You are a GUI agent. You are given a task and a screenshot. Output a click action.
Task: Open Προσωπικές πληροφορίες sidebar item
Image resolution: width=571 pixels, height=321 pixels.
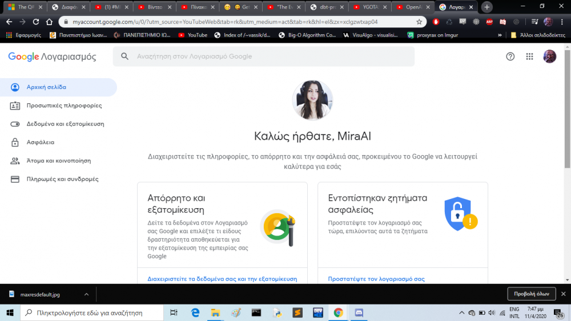pyautogui.click(x=64, y=105)
